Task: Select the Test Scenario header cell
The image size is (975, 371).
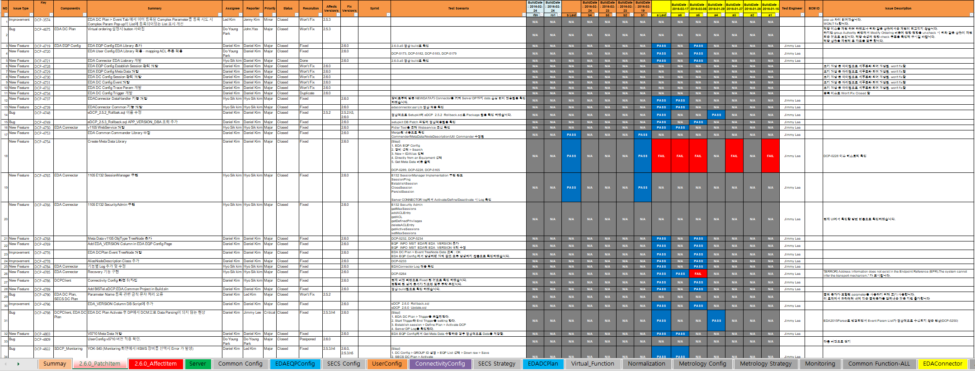Action: 458,8
